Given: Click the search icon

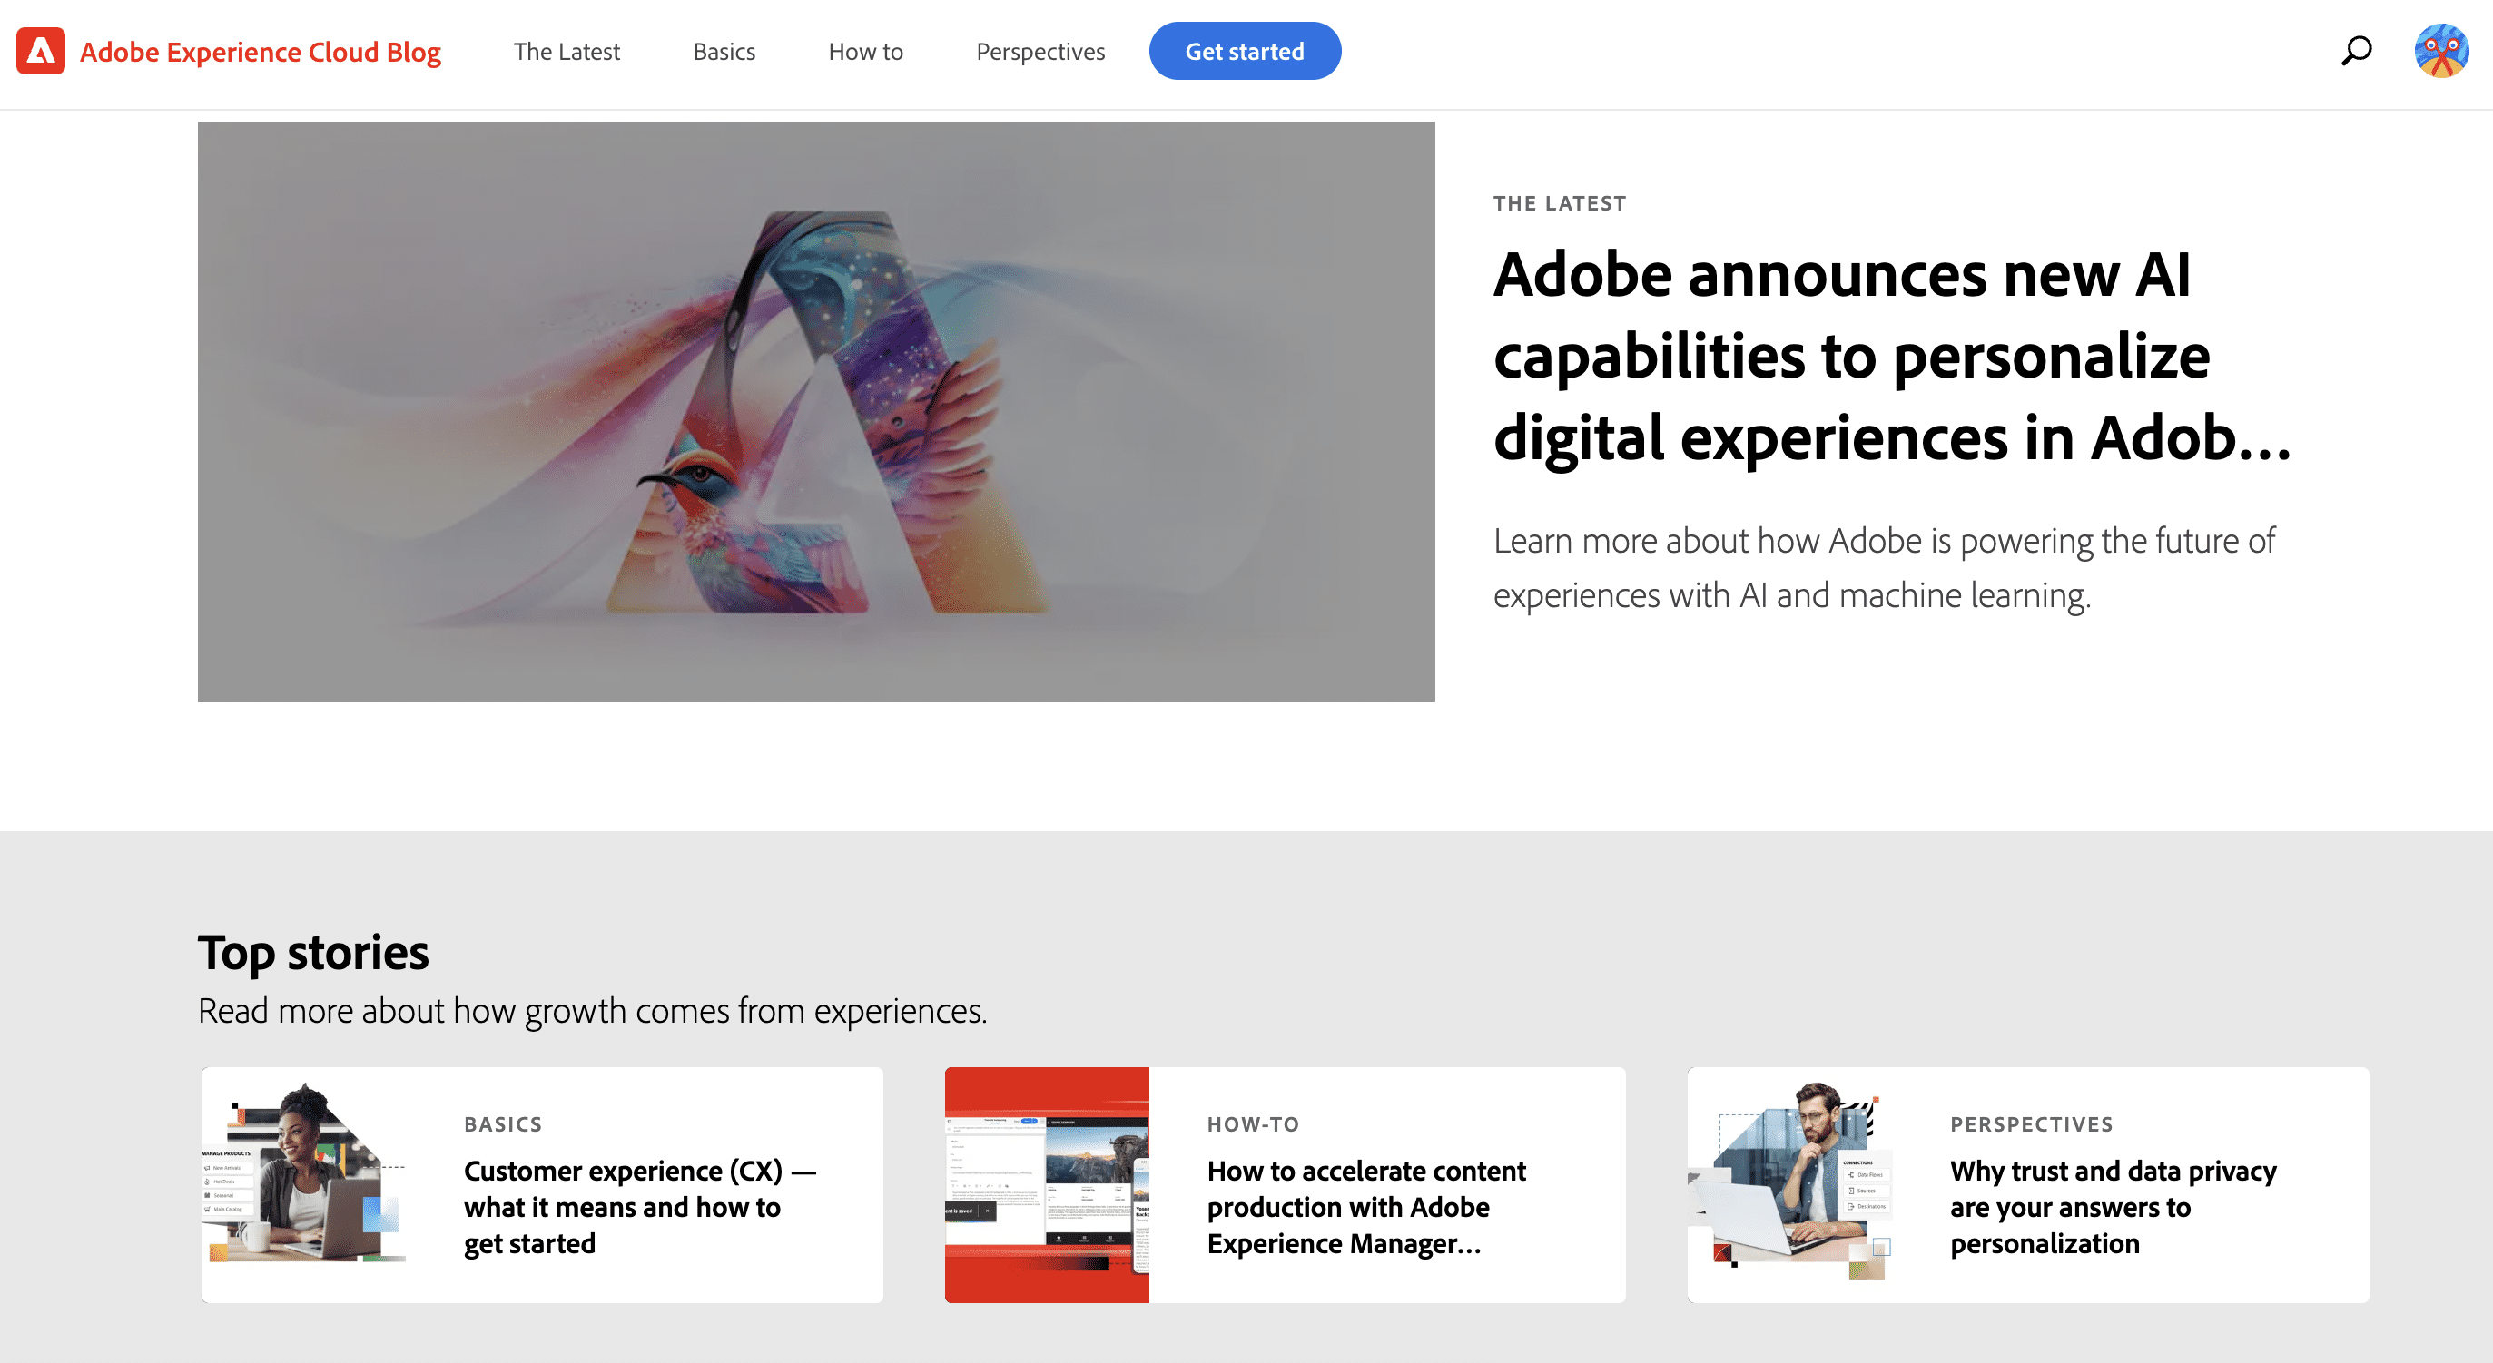Looking at the screenshot, I should click(x=2362, y=50).
